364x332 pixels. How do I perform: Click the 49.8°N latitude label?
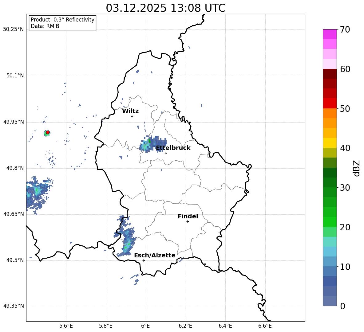(x=15, y=168)
